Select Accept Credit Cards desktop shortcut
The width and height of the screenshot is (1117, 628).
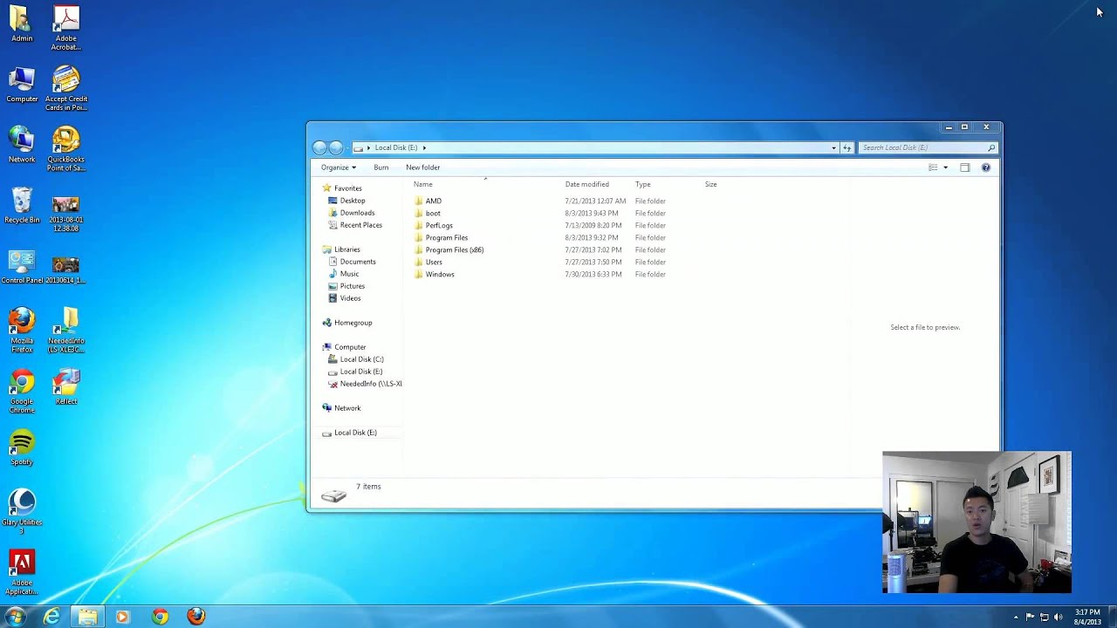(x=66, y=89)
